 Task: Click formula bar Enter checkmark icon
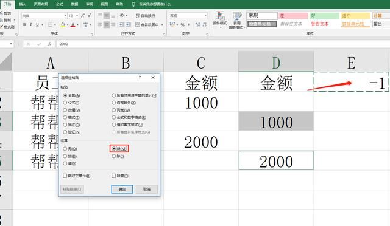(x=39, y=44)
